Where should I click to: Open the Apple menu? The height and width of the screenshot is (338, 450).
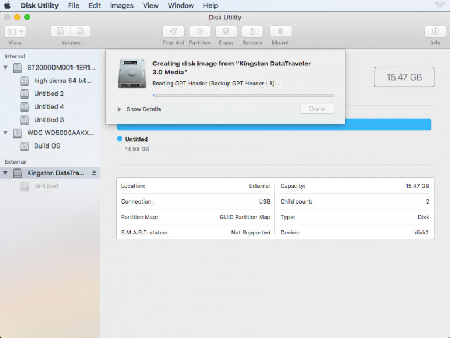click(8, 6)
